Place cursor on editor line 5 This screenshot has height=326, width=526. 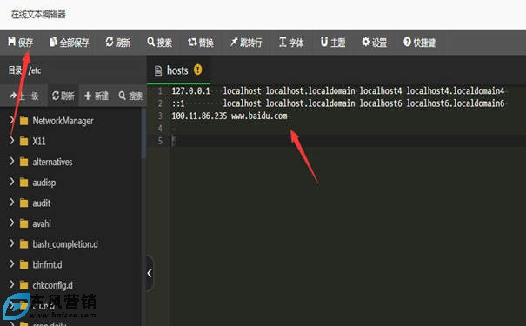[x=349, y=141]
